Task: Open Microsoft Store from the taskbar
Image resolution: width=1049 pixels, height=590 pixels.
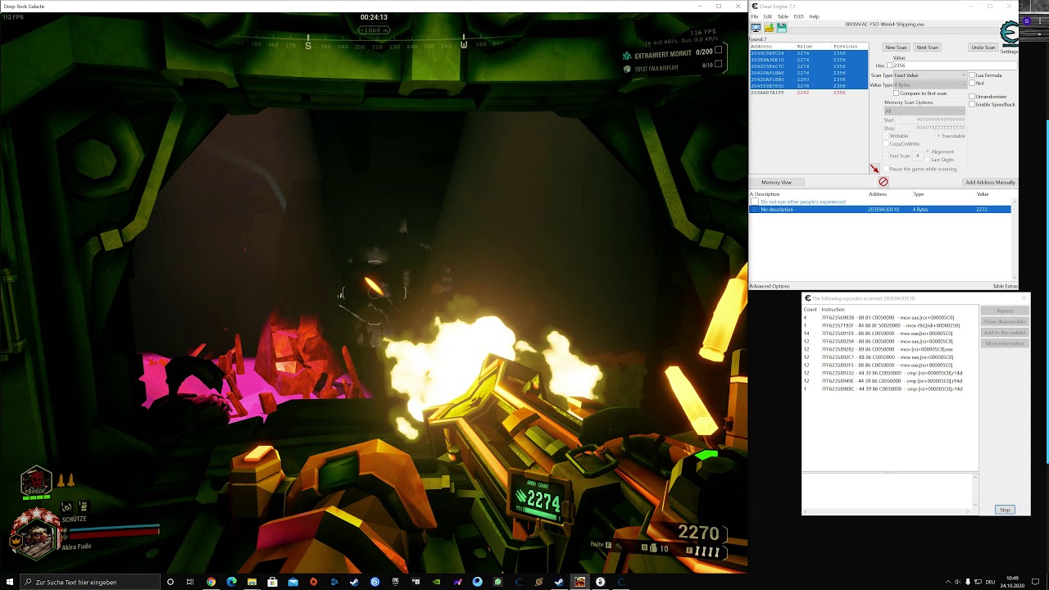Action: click(x=272, y=582)
